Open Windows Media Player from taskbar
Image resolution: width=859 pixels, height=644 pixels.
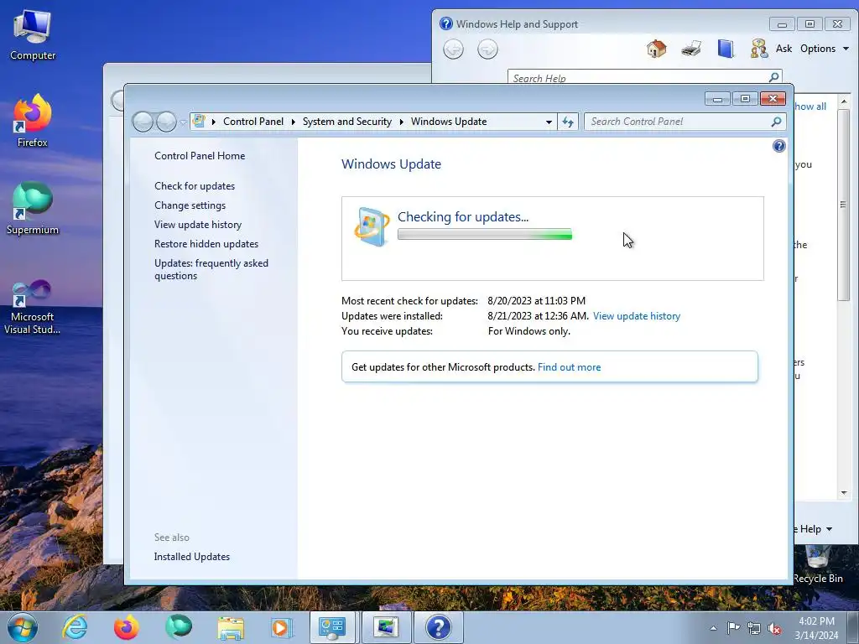coord(282,627)
